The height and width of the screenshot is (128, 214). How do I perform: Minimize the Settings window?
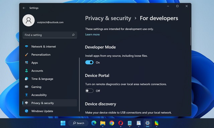(168, 6)
